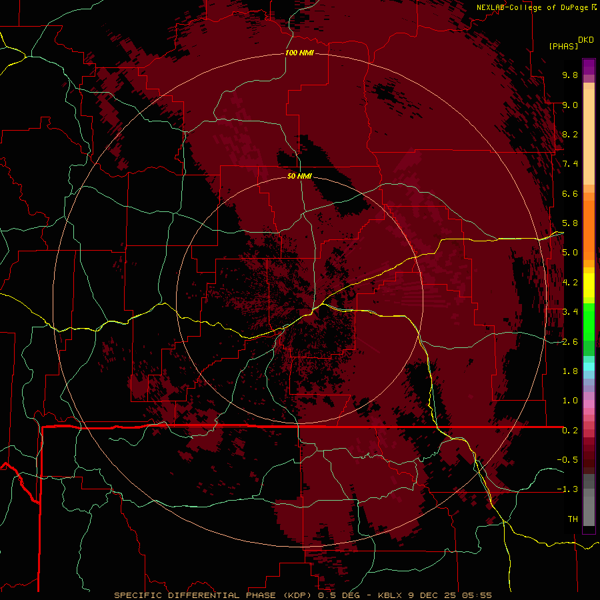Pick the yellow segment of the color bar
The height and width of the screenshot is (600, 600).
589,285
